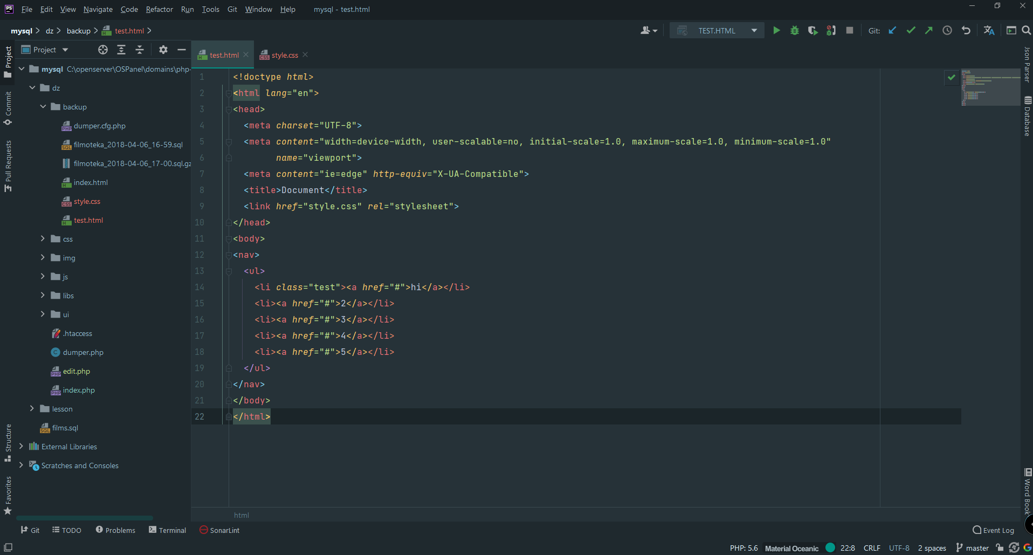Toggle the Database tool window tab
1033x555 pixels.
(x=1027, y=116)
